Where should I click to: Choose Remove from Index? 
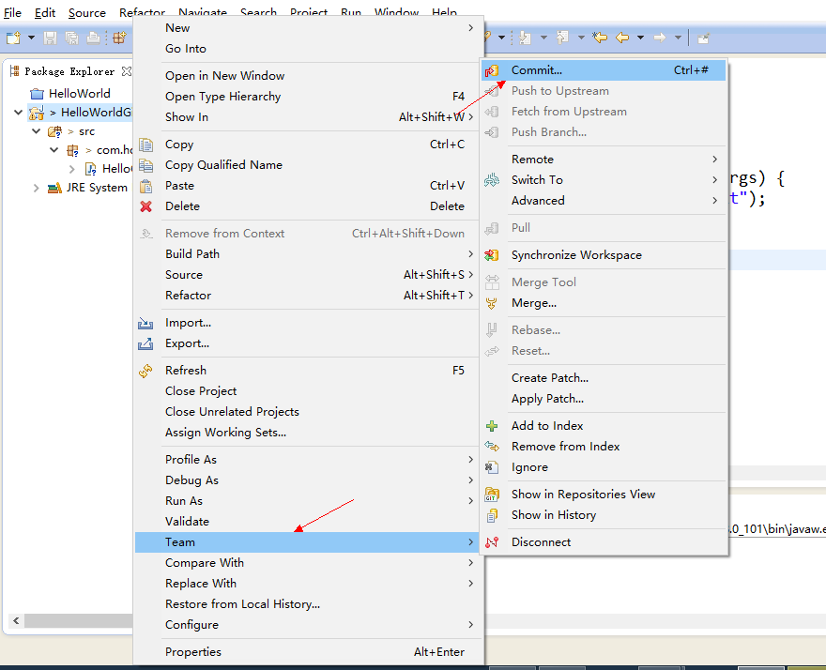604,446
